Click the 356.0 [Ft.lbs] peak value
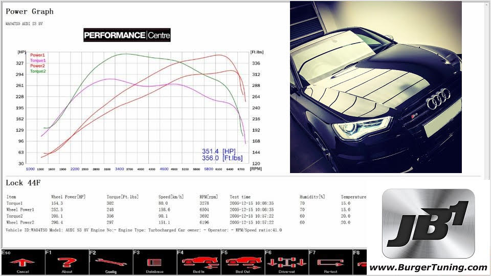 pyautogui.click(x=222, y=158)
